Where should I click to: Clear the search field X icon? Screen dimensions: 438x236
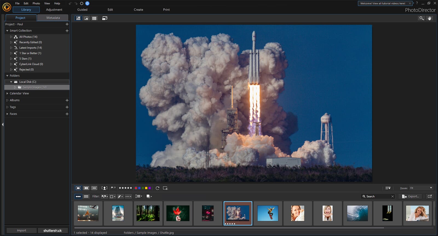tap(393, 196)
